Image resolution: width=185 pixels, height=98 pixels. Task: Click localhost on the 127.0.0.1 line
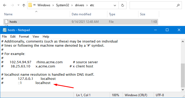coord(48,79)
